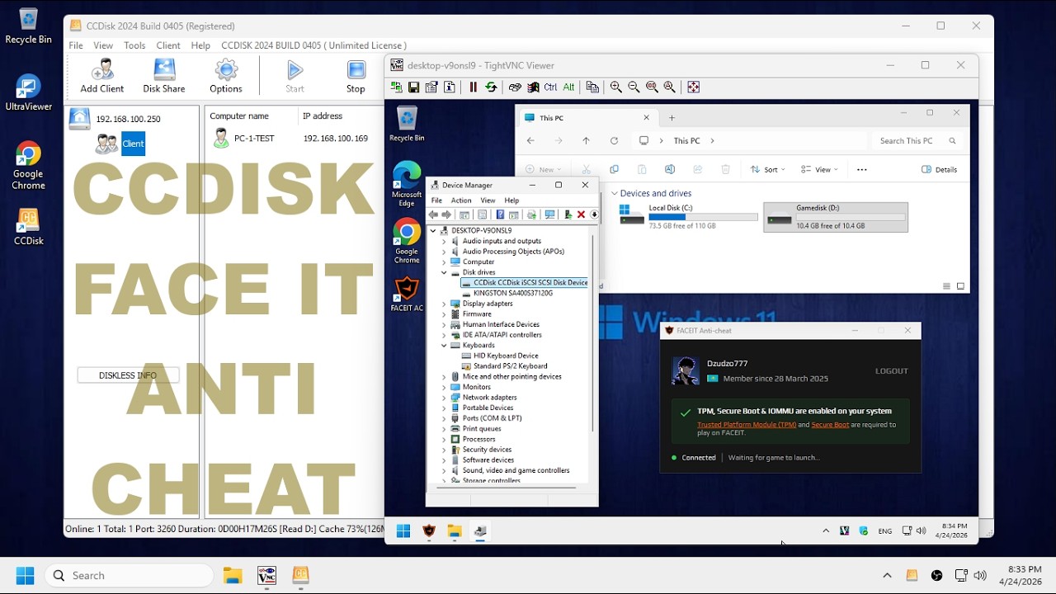
Task: Collapse the Disk drives node
Action: [x=444, y=272]
